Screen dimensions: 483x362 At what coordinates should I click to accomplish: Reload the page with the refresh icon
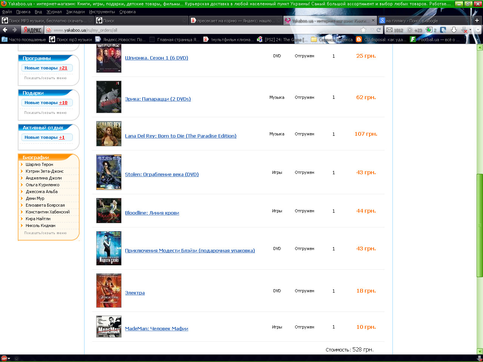378,30
